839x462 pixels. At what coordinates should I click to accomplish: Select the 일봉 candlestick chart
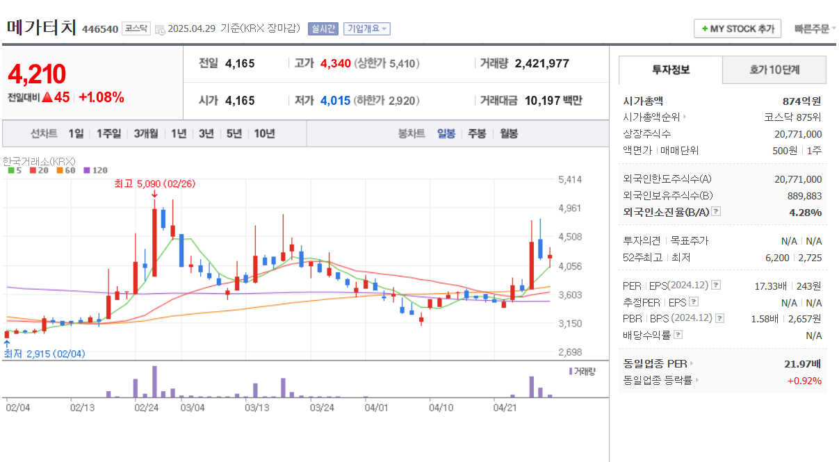[x=446, y=133]
